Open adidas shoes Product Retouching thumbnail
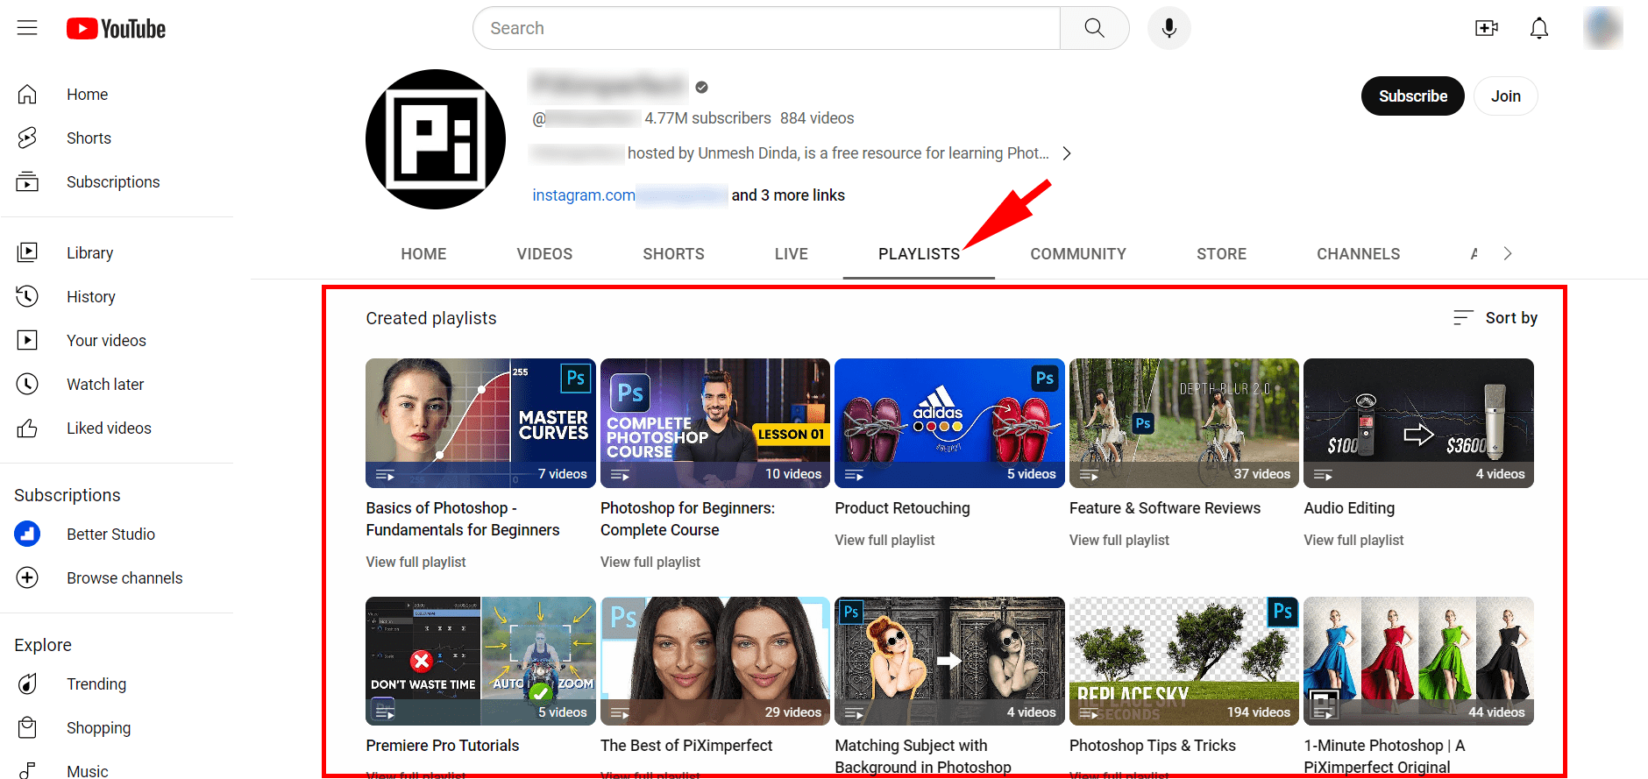 pos(949,422)
